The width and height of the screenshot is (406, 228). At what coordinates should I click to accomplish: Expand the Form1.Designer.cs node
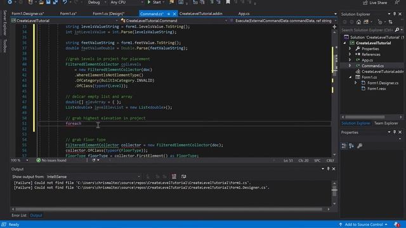click(x=356, y=83)
